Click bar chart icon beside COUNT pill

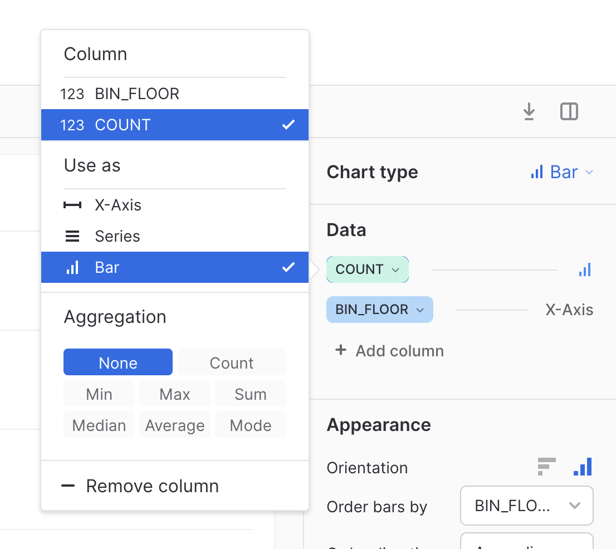(x=584, y=270)
